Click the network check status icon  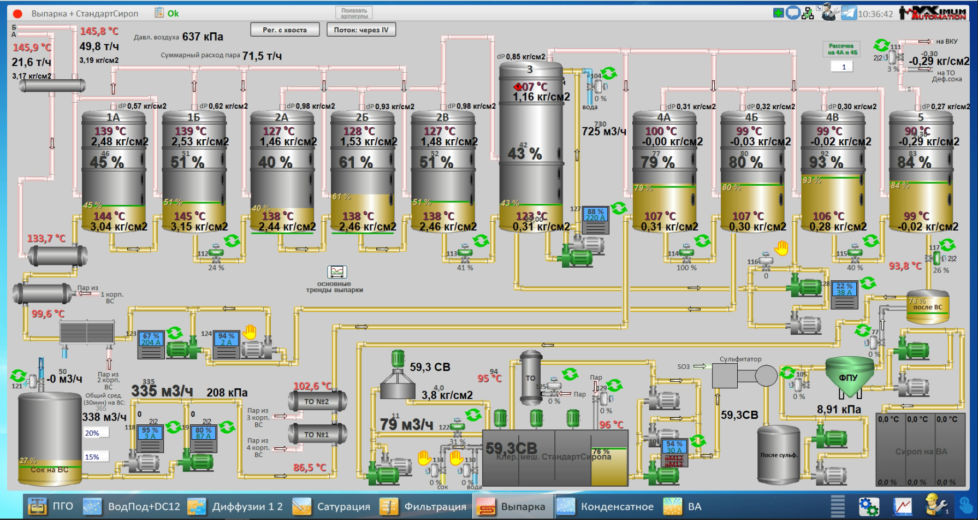pos(808,14)
